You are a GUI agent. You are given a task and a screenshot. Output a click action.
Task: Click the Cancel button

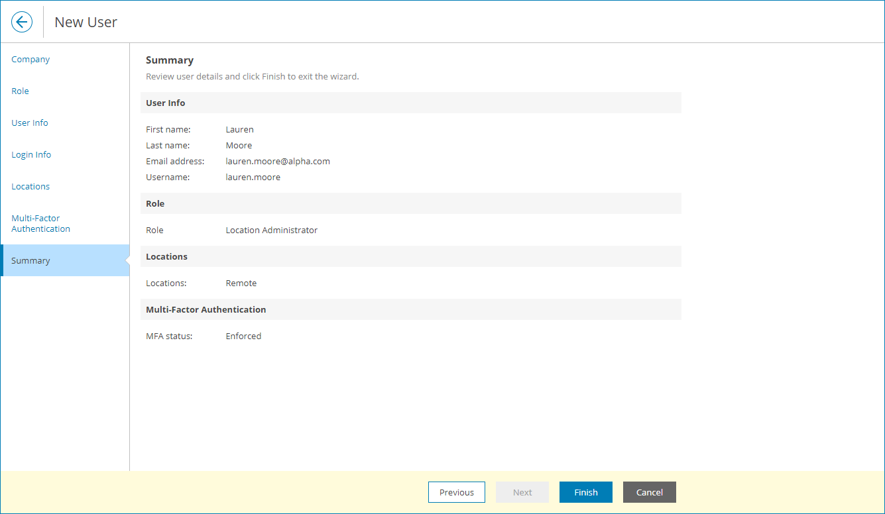click(x=649, y=492)
